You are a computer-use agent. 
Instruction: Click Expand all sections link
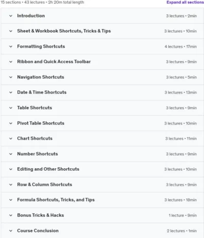pos(185,2)
